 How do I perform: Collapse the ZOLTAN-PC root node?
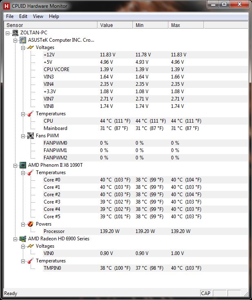8,33
